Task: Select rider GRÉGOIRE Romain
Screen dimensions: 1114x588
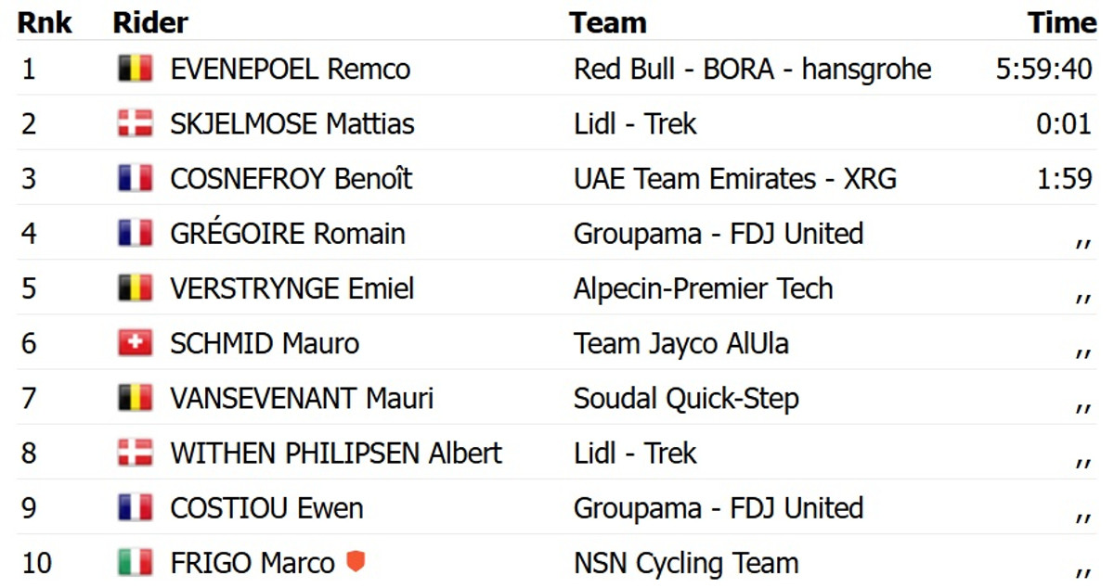Action: coord(287,234)
